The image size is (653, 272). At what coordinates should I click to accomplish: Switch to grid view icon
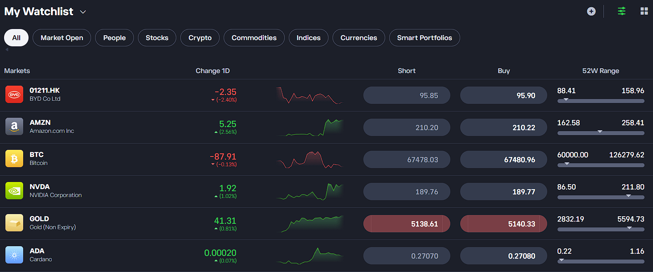click(644, 11)
